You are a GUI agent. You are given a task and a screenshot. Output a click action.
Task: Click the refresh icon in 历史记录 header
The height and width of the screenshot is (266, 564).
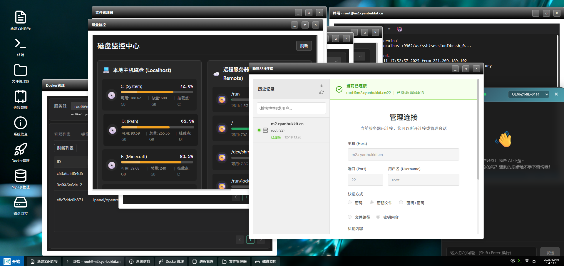point(322,92)
